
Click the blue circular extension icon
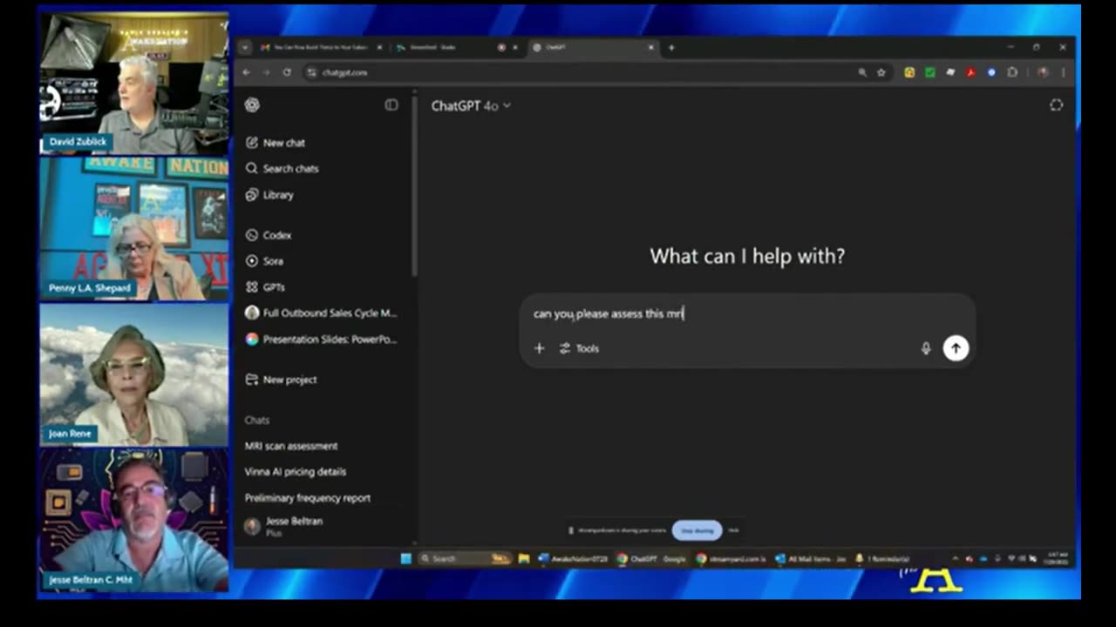click(991, 72)
